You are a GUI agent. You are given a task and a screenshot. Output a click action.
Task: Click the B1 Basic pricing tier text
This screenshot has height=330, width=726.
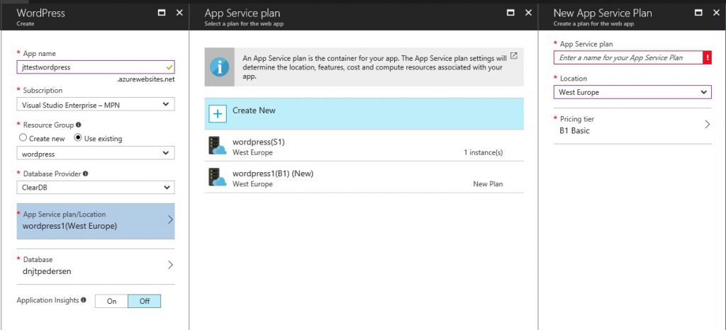click(574, 131)
